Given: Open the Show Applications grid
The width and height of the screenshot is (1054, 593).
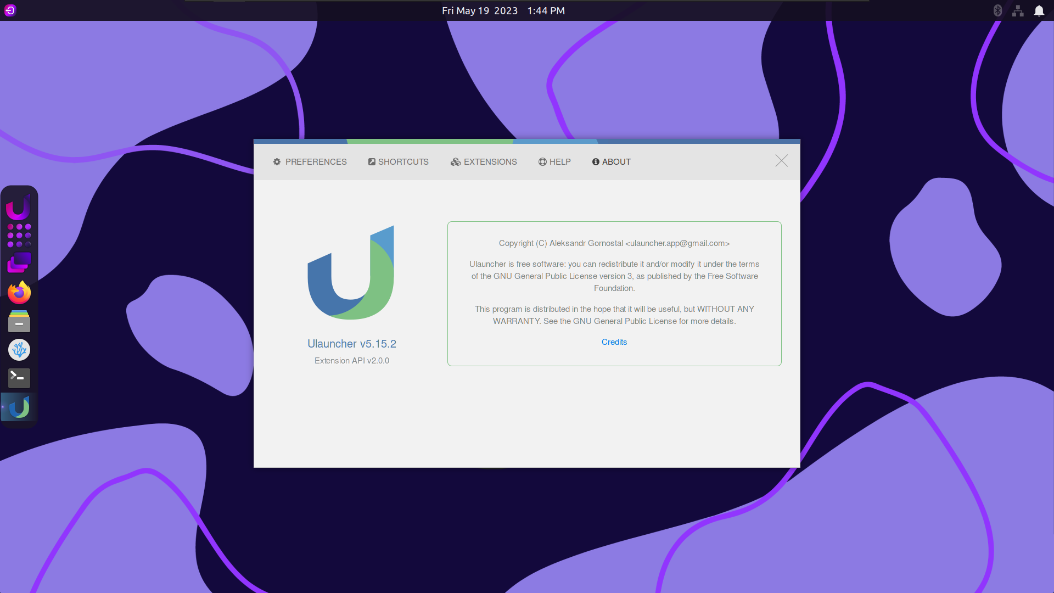Looking at the screenshot, I should pos(19,236).
